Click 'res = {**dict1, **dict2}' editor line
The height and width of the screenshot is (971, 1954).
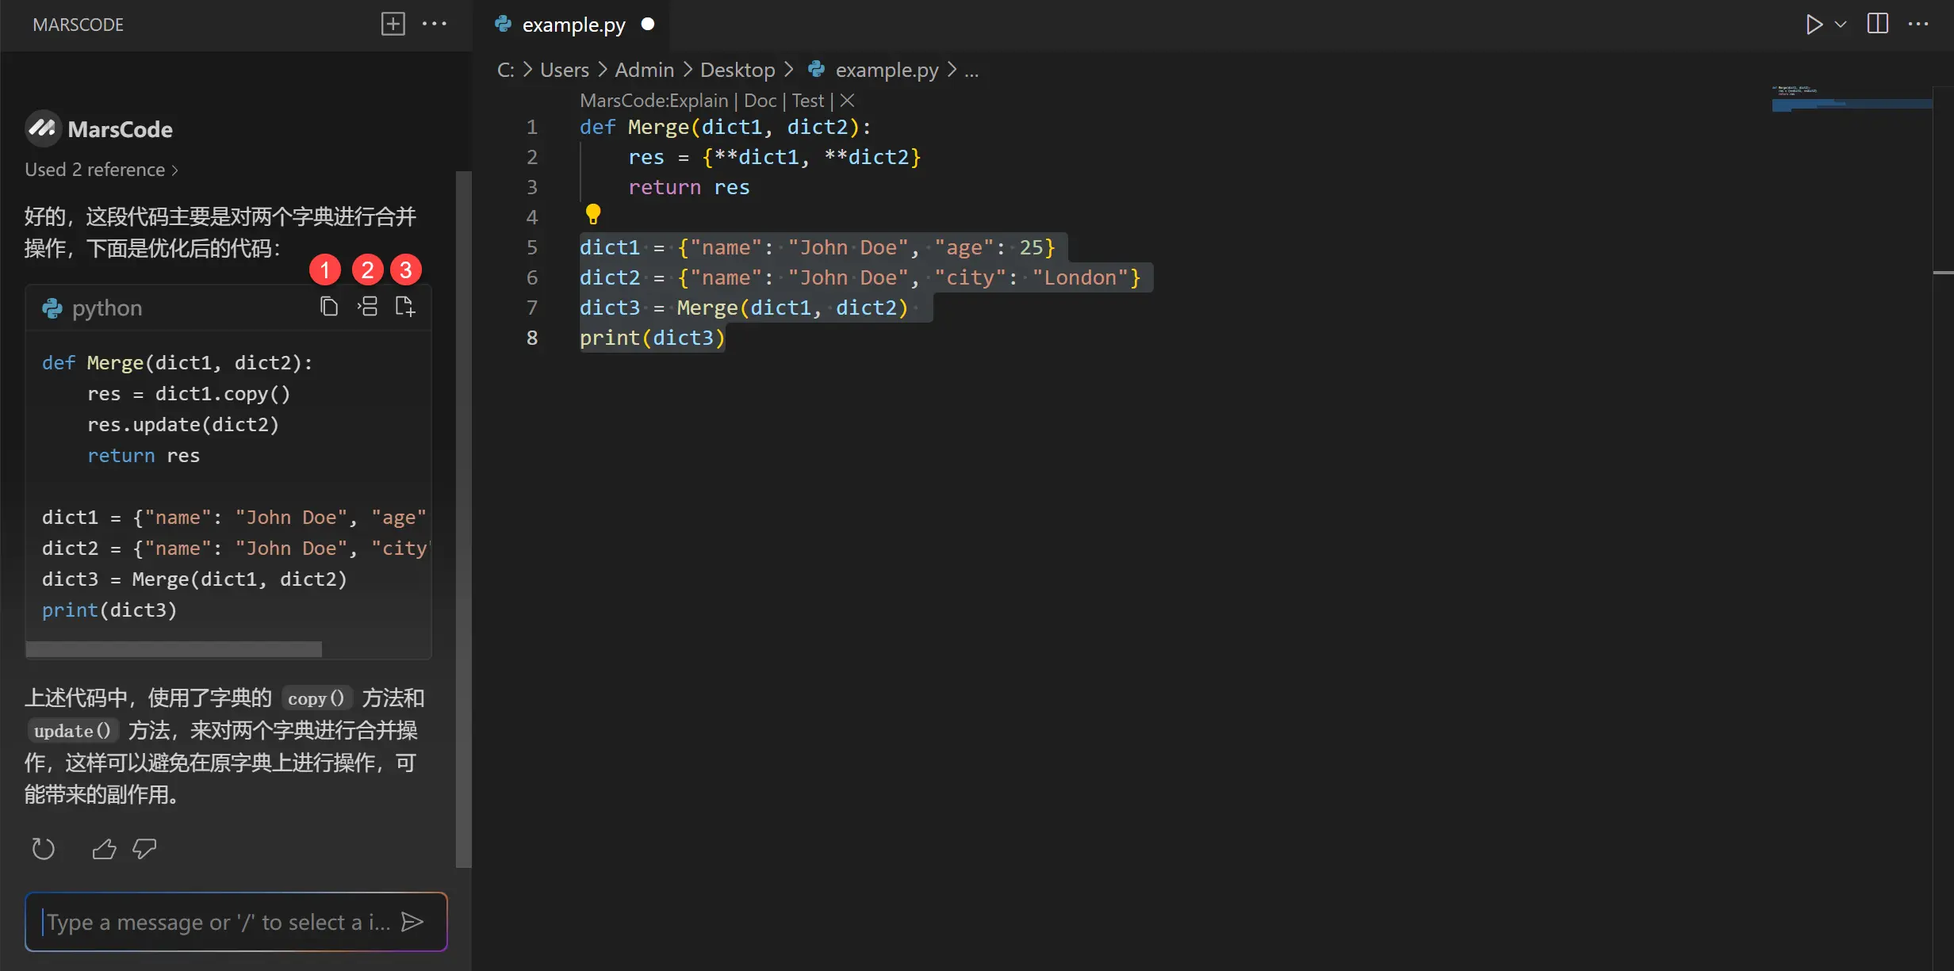click(x=775, y=157)
